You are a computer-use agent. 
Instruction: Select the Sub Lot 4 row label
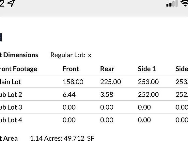tap(11, 120)
